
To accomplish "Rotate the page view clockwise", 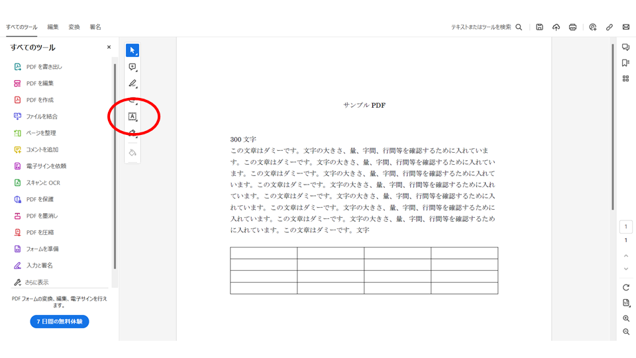I will pyautogui.click(x=626, y=287).
